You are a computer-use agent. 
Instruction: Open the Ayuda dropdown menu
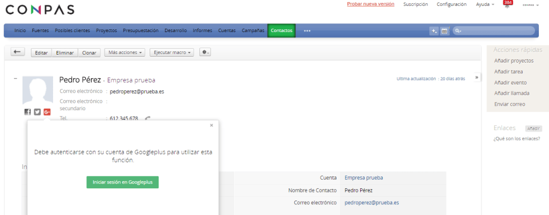[485, 4]
